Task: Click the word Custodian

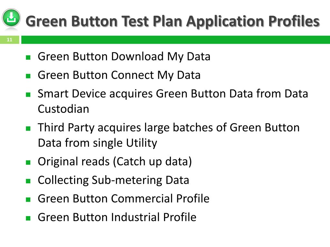Action: (x=63, y=109)
